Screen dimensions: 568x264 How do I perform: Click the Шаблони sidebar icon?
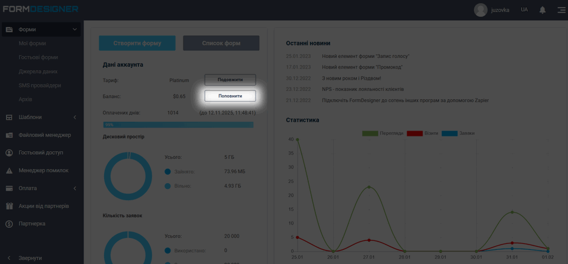point(9,118)
